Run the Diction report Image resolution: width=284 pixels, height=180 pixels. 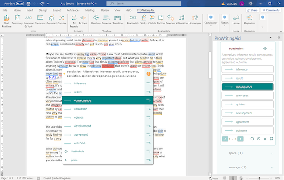coord(161,20)
